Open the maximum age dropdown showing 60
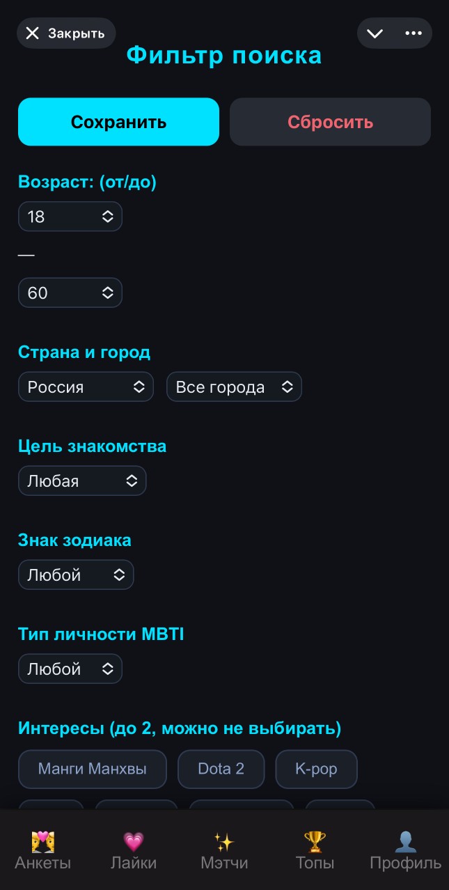449x890 pixels. click(70, 292)
